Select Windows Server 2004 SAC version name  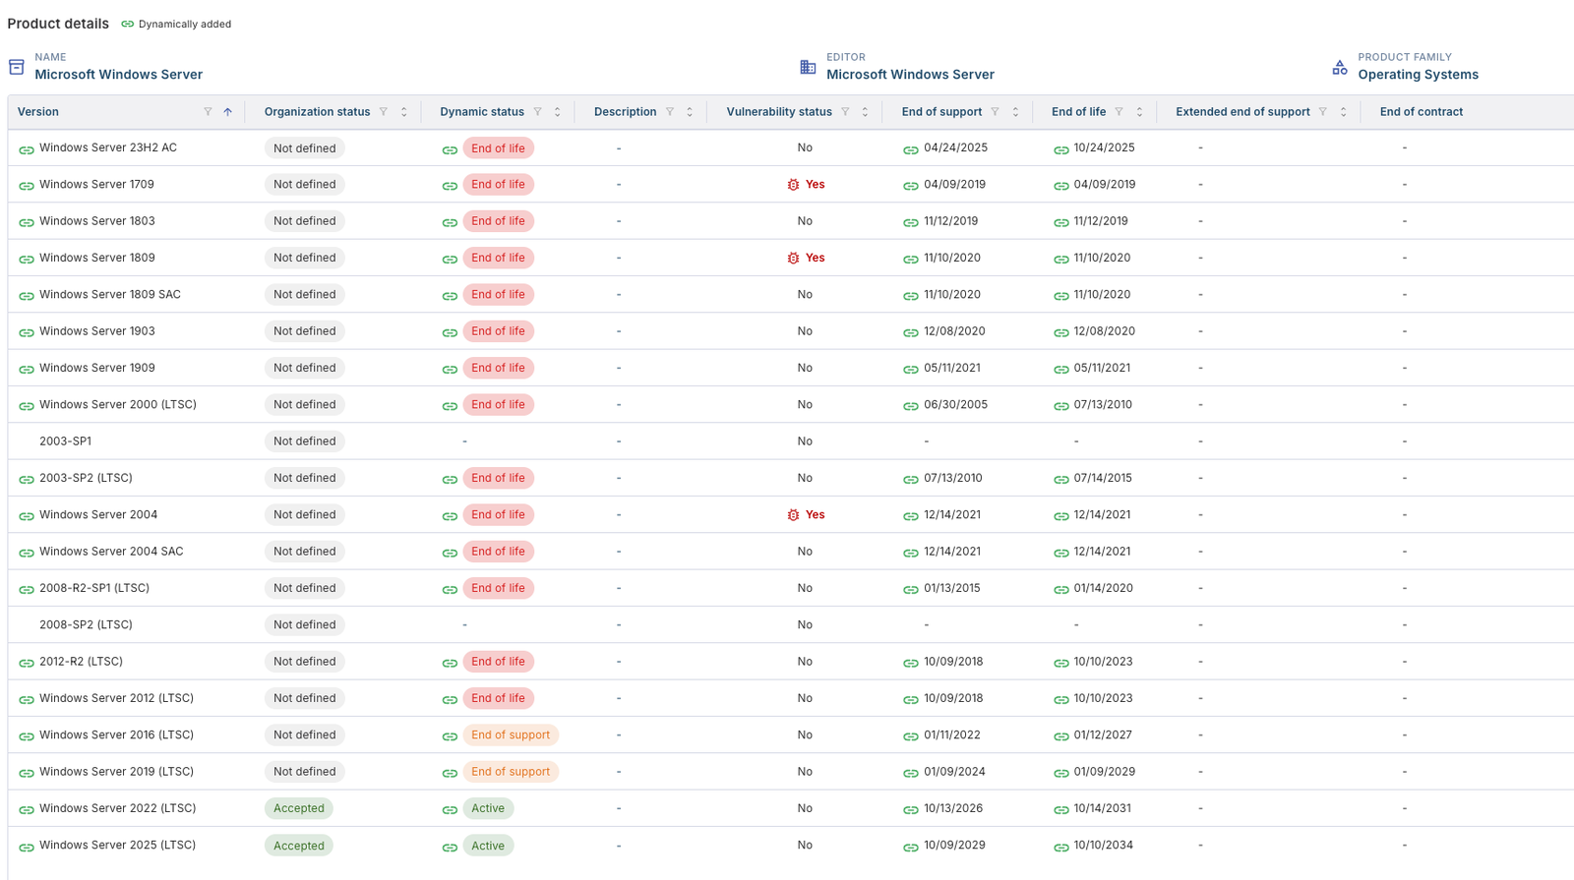[111, 552]
